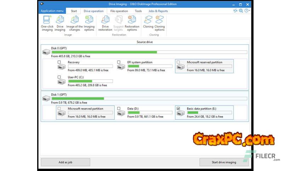This screenshot has width=296, height=171.
Task: Click the EFI system partition usage bar
Action: (x=150, y=66)
